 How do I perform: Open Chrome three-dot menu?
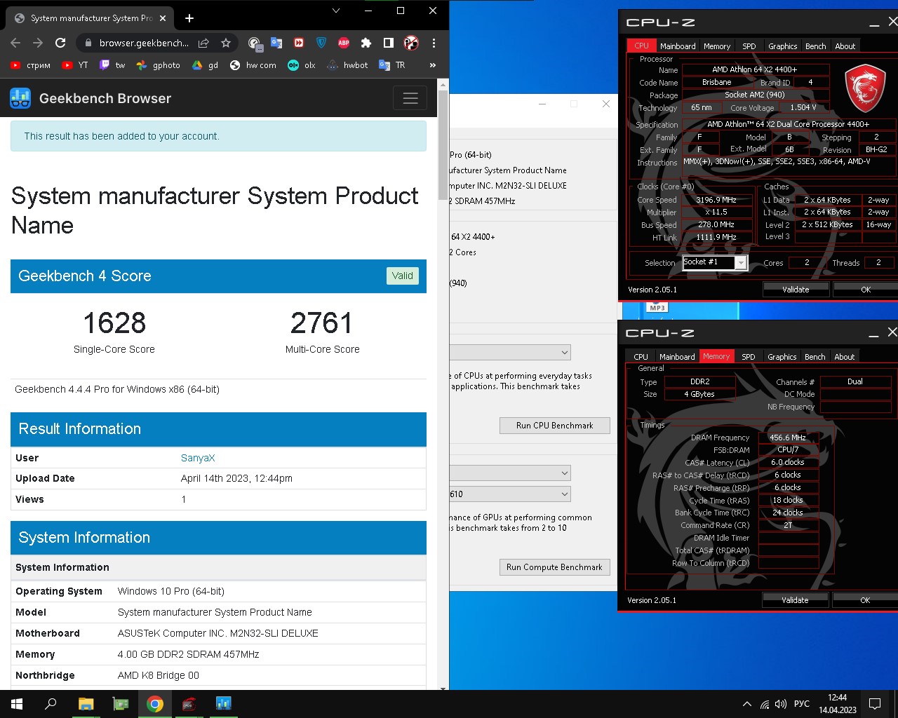(434, 43)
